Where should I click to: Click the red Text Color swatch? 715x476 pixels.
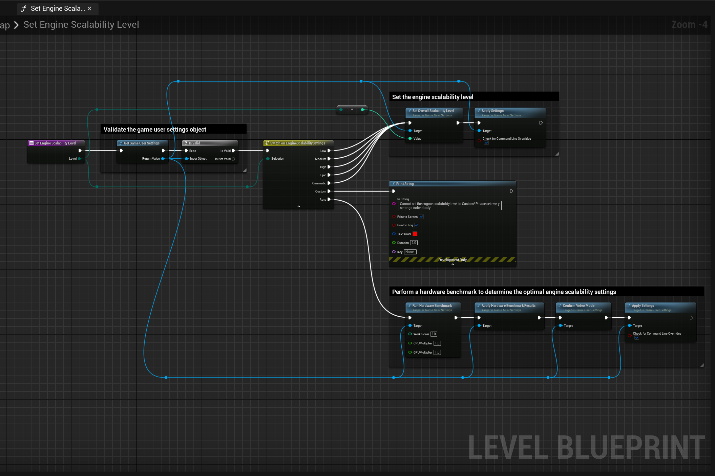click(415, 234)
